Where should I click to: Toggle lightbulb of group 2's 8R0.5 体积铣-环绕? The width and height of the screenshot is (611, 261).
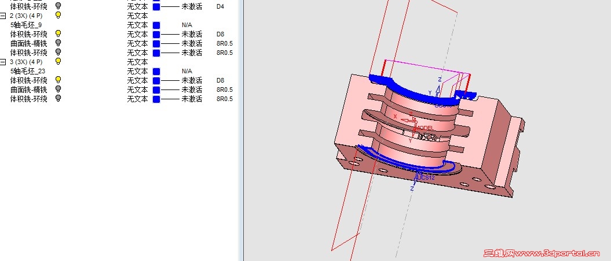(x=58, y=52)
